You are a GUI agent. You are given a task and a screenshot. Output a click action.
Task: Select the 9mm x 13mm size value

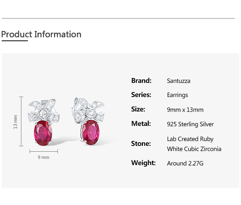[x=185, y=110]
